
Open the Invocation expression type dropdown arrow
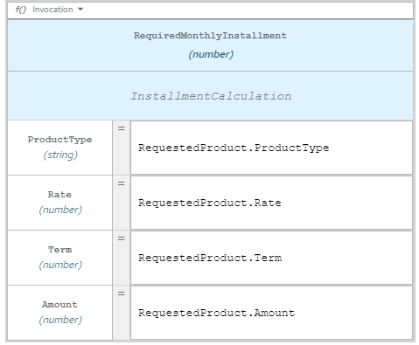(80, 10)
